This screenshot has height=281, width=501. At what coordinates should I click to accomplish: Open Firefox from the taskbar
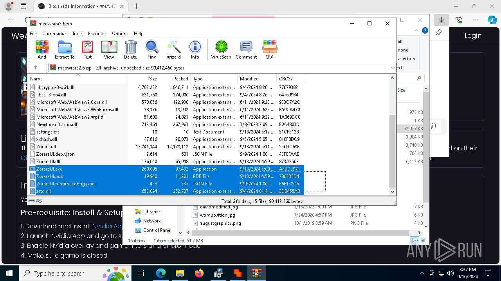199,273
